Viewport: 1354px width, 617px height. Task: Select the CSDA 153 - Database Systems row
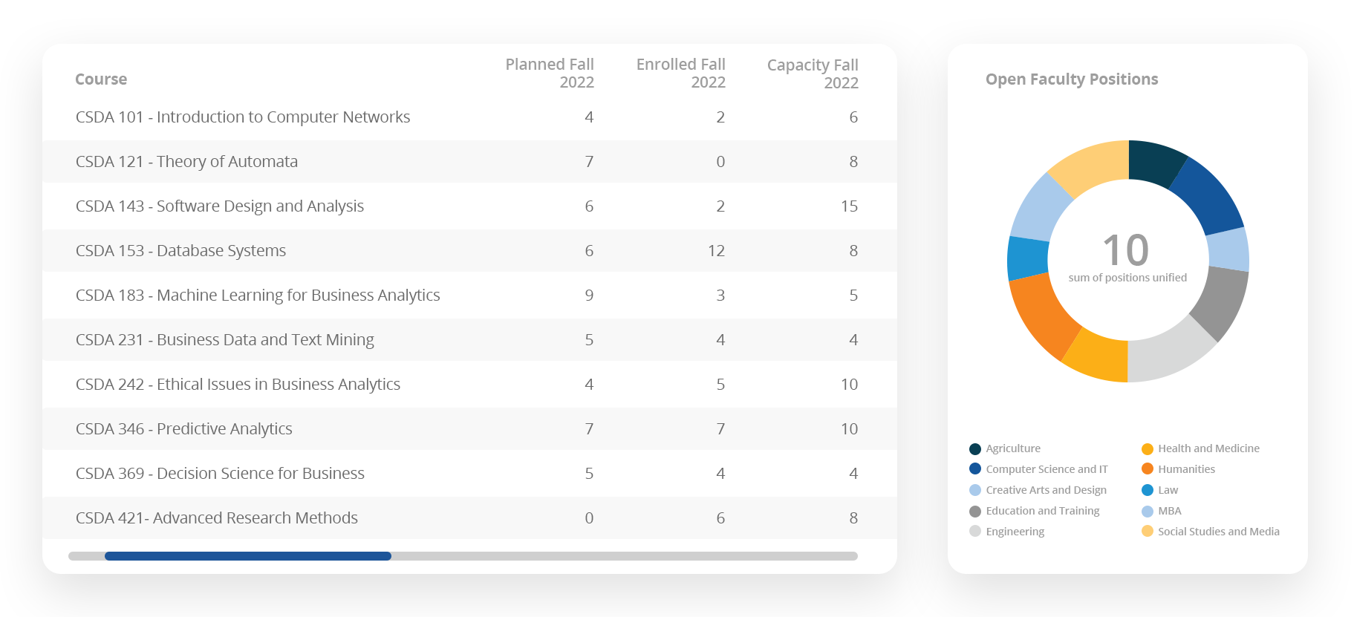pos(180,251)
